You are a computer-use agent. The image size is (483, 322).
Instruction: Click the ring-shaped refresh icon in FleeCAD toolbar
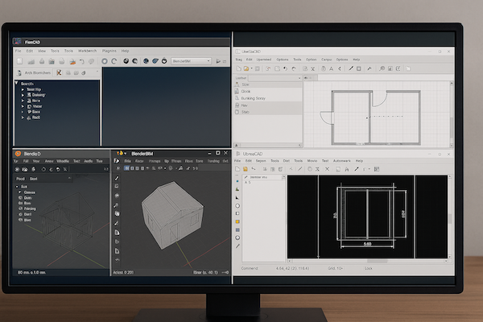click(x=105, y=61)
